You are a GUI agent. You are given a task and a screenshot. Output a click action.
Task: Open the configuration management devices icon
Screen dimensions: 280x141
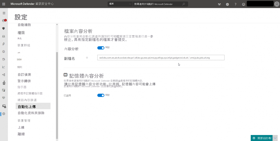pos(4,106)
